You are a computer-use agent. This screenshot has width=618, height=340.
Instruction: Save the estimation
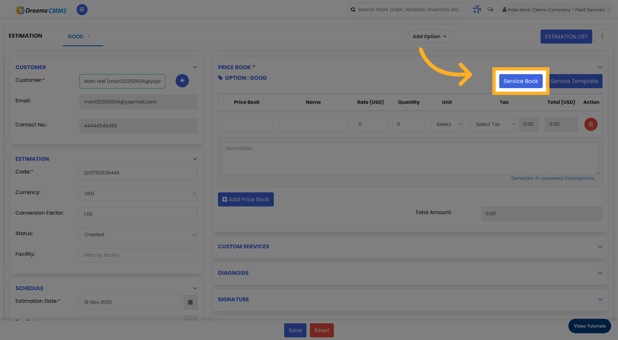coord(295,330)
